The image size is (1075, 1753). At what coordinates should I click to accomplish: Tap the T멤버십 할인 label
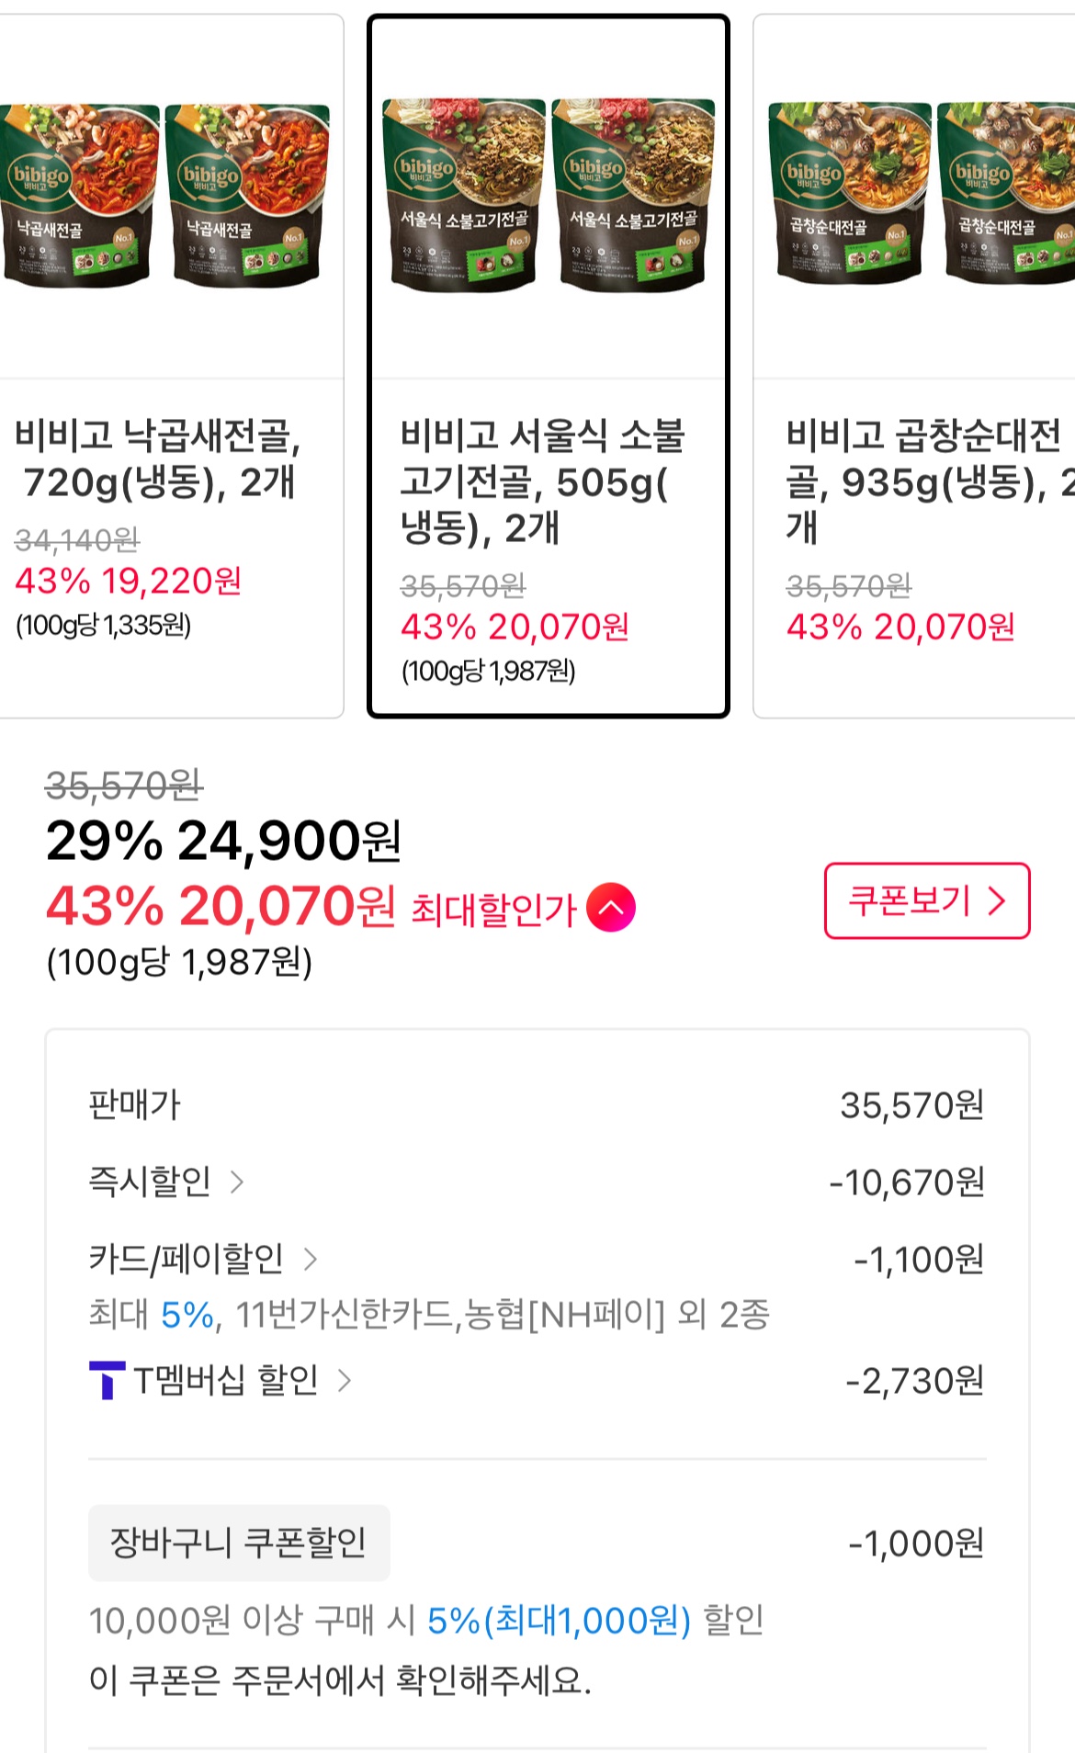tap(226, 1380)
